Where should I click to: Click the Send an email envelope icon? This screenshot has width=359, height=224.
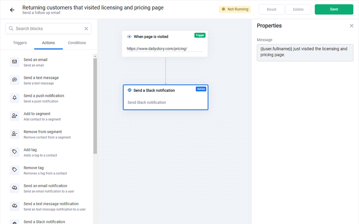(14, 62)
